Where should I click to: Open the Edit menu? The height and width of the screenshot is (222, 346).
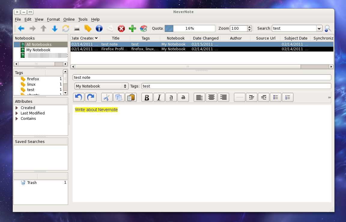tap(28, 19)
